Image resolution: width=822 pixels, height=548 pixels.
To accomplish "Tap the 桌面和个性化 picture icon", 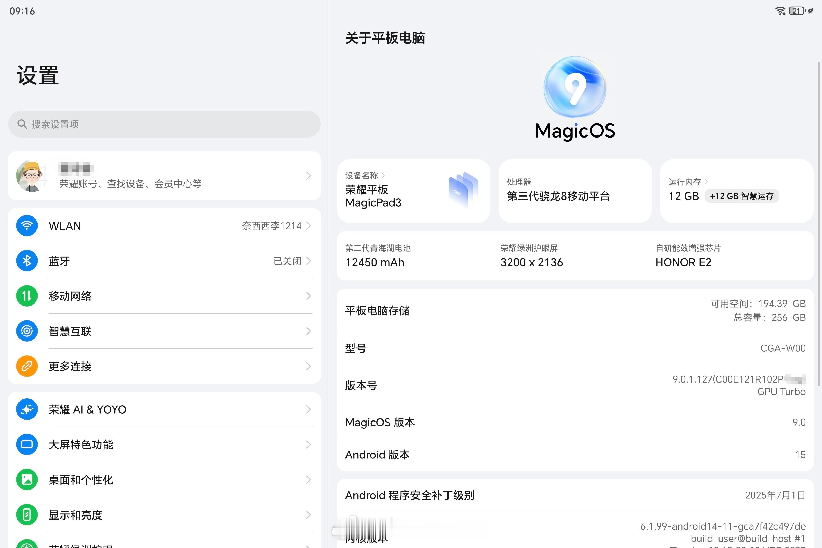I will (27, 480).
